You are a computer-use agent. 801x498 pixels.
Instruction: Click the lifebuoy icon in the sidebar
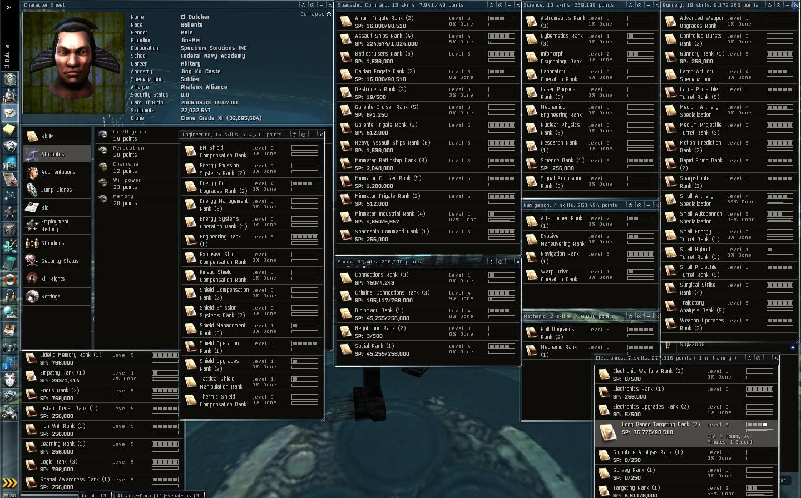tap(10, 278)
